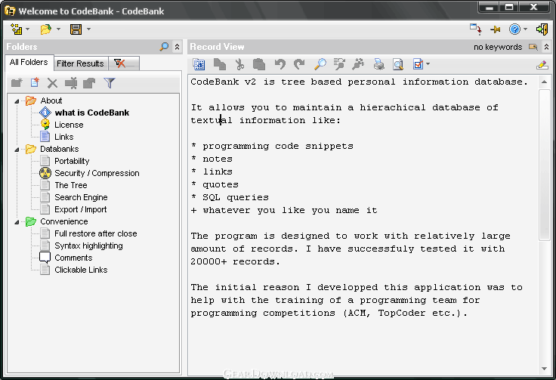This screenshot has height=380, width=556.
Task: Toggle edit mode with the pencil icon
Action: tap(542, 65)
